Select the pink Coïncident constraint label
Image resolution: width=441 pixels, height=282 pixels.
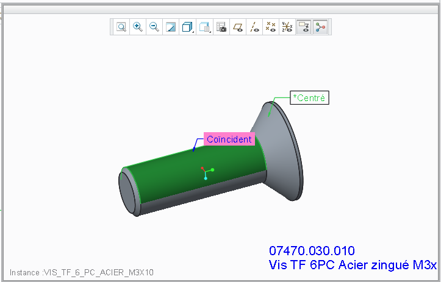(x=229, y=139)
